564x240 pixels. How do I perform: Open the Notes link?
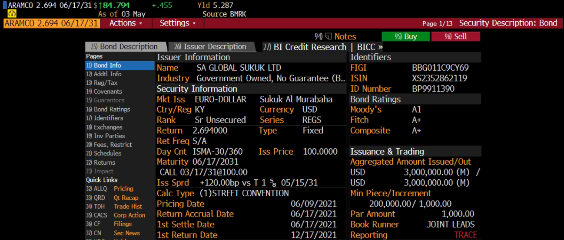(345, 37)
